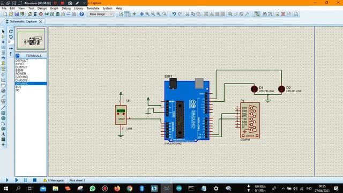
Task: Open the Template menu
Action: 93,9
